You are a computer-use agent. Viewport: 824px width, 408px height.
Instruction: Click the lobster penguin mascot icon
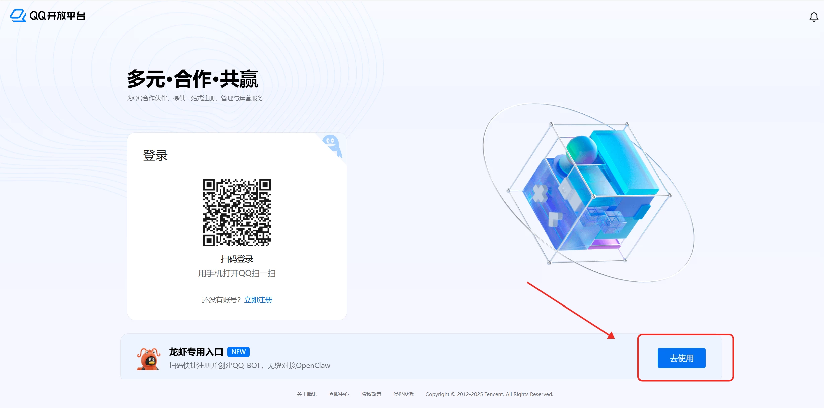pyautogui.click(x=148, y=358)
